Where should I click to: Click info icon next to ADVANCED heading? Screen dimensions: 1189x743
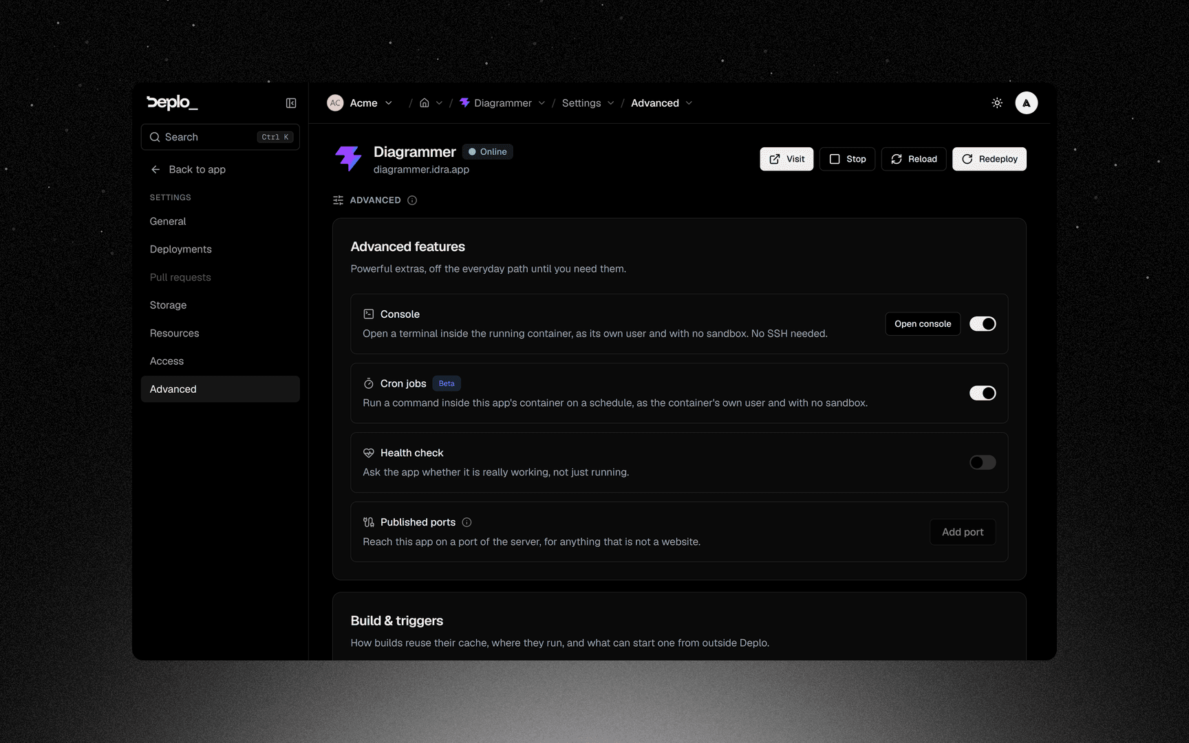point(412,200)
